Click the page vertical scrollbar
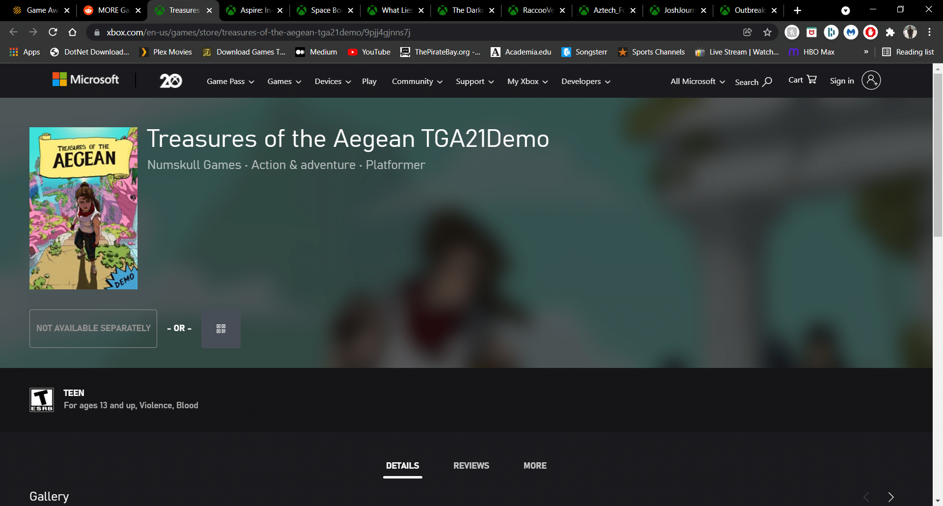 [x=938, y=155]
